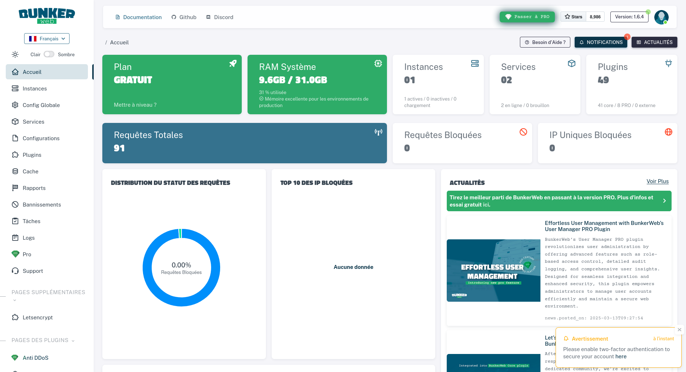Viewport: 686px width, 372px height.
Task: Open Voir Plus in the Actualités card
Action: click(x=657, y=181)
